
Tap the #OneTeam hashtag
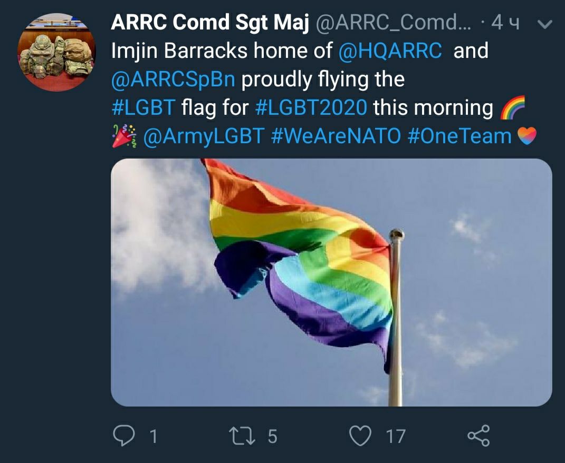(460, 136)
